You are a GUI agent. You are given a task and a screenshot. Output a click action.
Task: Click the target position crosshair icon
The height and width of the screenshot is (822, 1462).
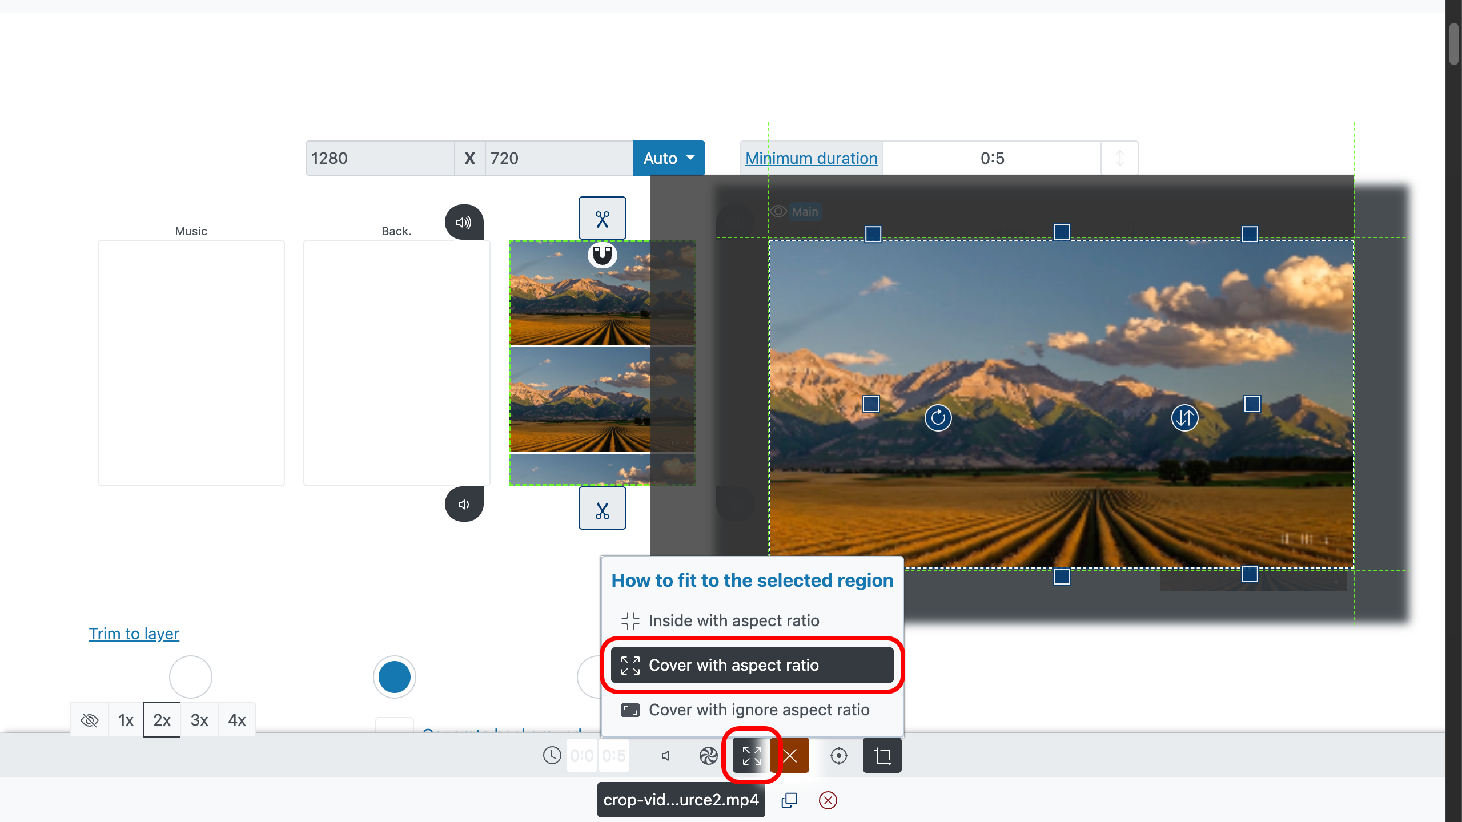[x=838, y=756]
